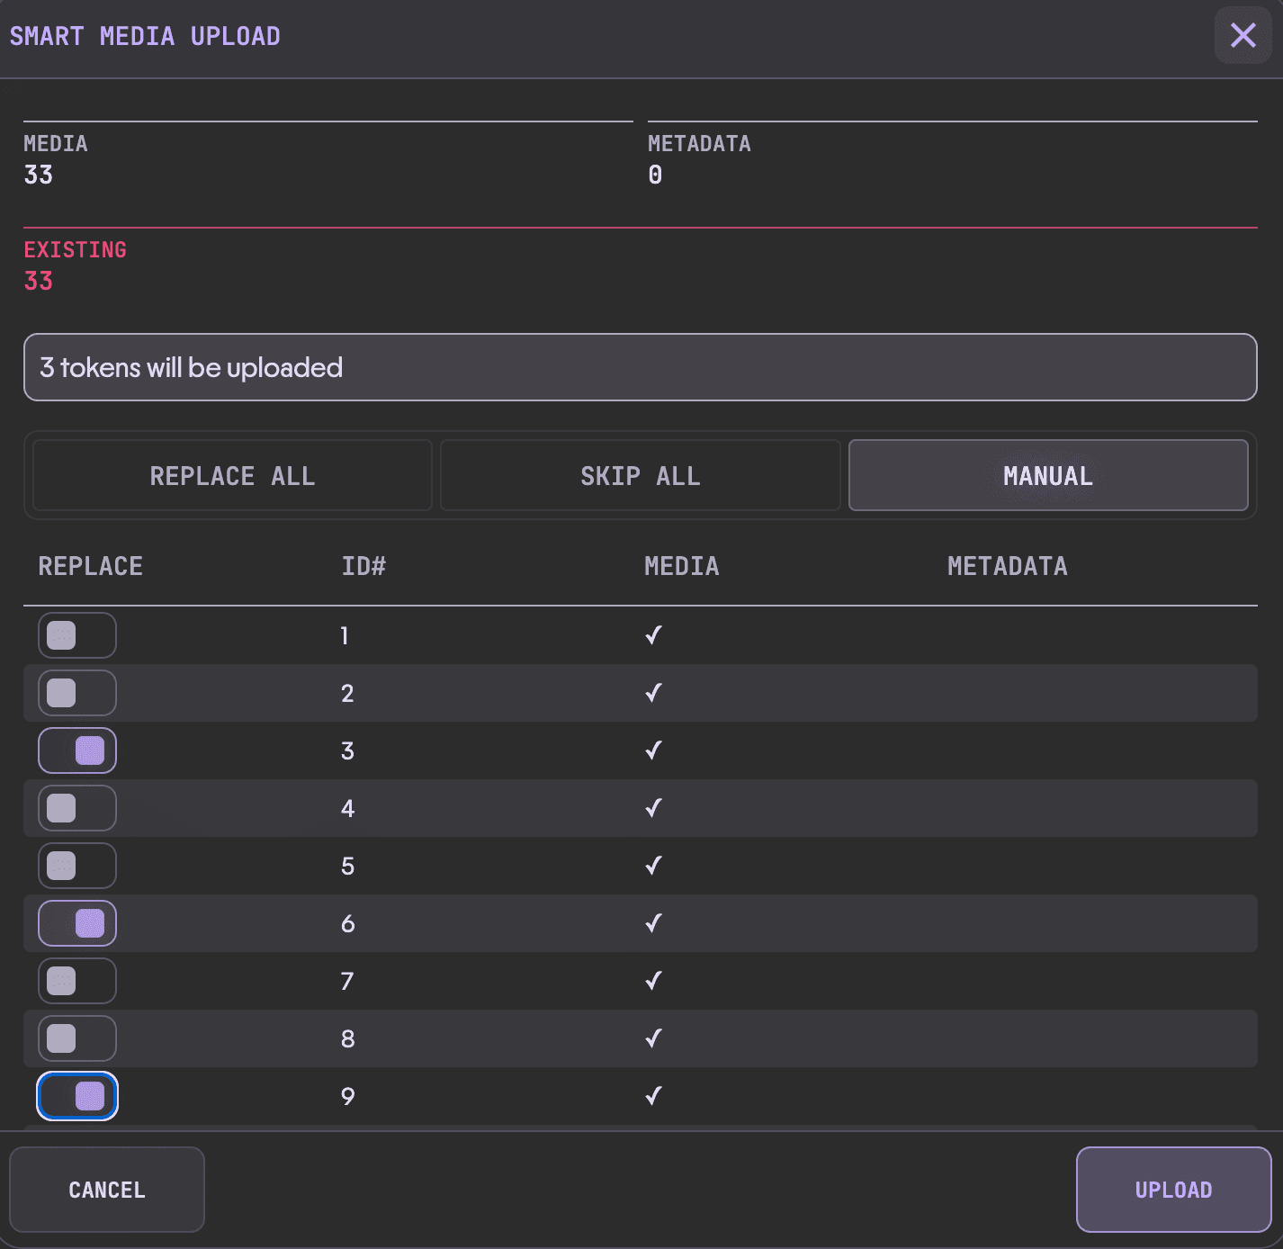Image resolution: width=1283 pixels, height=1249 pixels.
Task: Toggle replace for token ID 5
Action: click(x=77, y=866)
